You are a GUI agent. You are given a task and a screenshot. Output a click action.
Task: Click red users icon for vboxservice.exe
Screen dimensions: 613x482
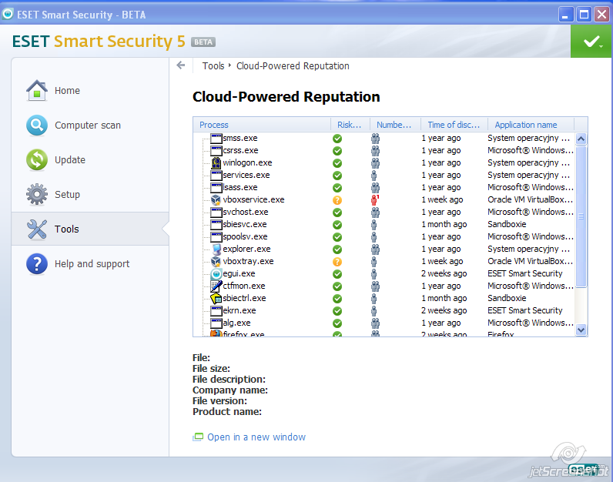(x=374, y=199)
